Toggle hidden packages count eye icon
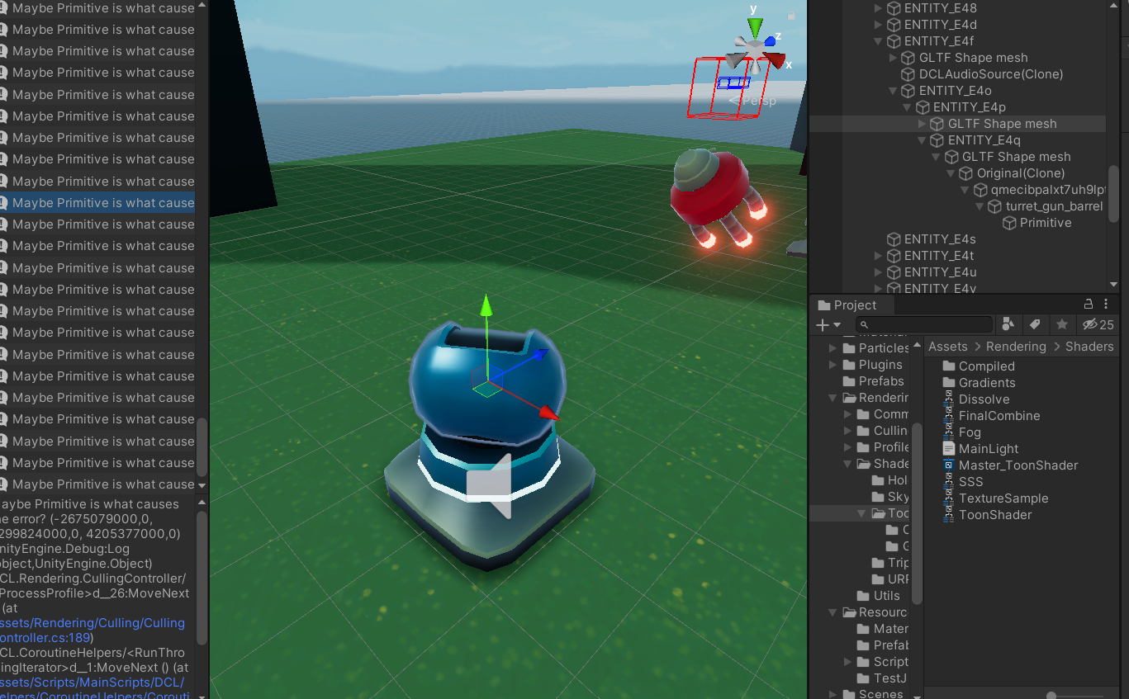 click(x=1089, y=324)
